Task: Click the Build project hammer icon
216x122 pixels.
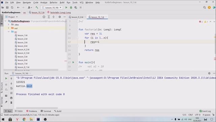Action: [37, 7]
